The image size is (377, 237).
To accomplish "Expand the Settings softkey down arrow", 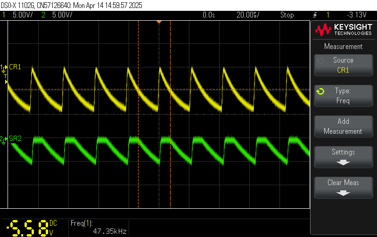I will [x=343, y=162].
